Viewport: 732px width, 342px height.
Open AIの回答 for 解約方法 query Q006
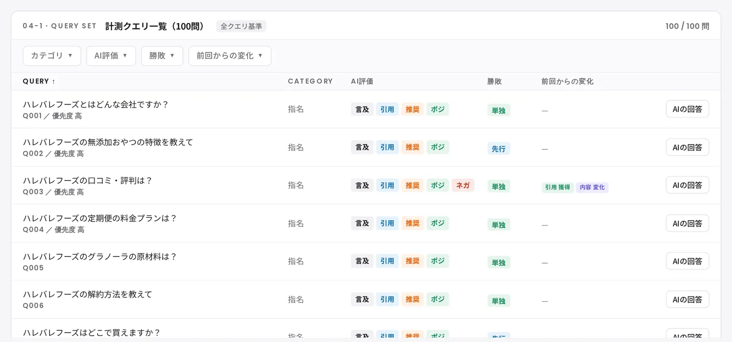click(x=688, y=299)
